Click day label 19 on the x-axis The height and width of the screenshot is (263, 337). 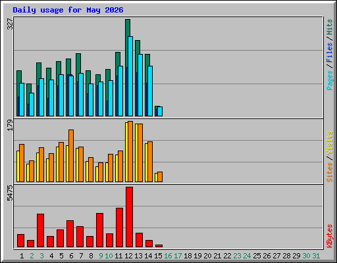click(197, 256)
